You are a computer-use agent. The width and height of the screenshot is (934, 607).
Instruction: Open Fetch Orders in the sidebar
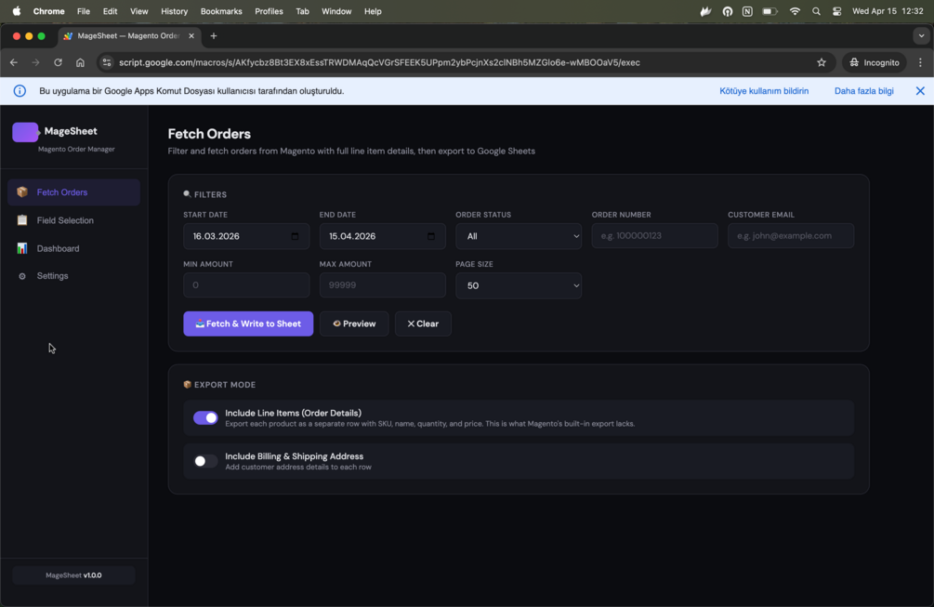[73, 192]
